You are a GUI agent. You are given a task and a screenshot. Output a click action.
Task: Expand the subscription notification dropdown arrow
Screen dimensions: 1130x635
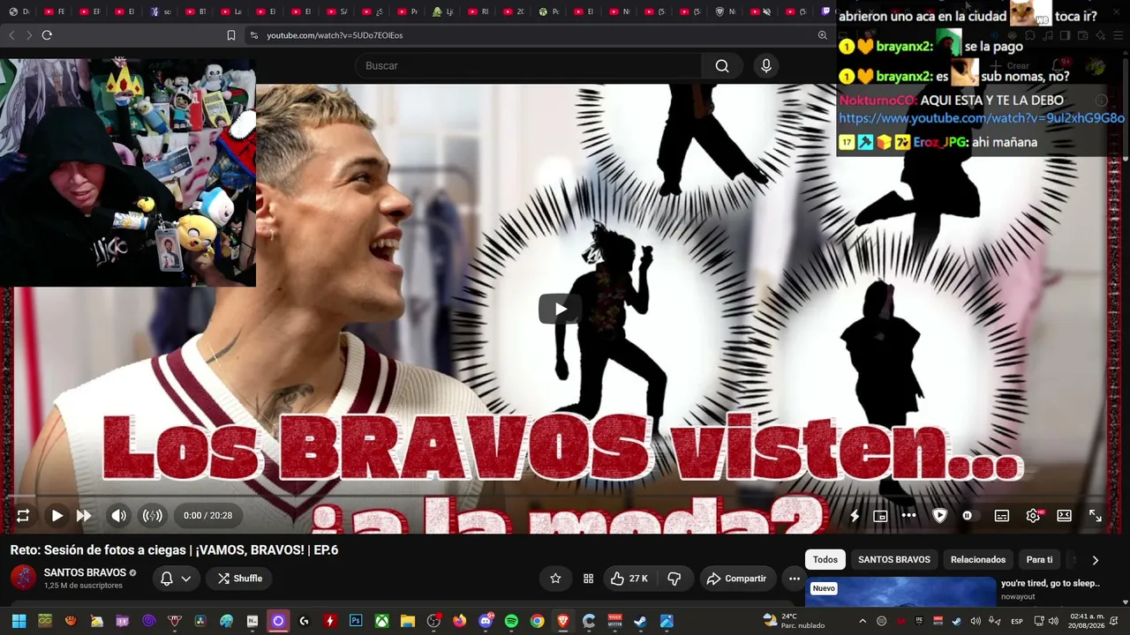pyautogui.click(x=185, y=579)
